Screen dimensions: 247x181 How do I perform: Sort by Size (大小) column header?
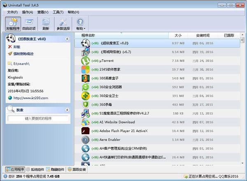click(178, 35)
